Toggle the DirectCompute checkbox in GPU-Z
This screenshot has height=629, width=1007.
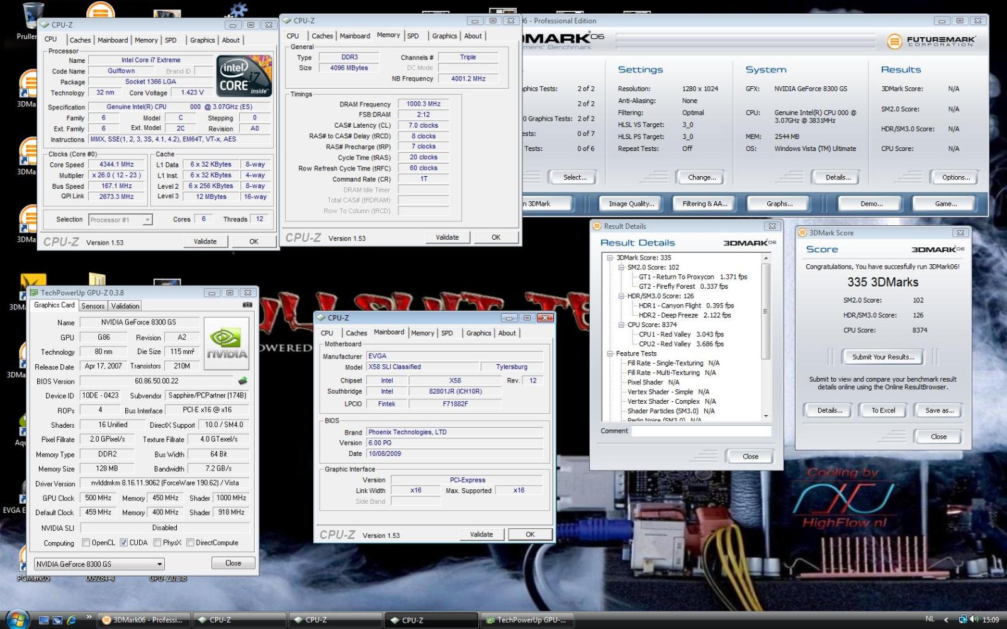tap(190, 543)
